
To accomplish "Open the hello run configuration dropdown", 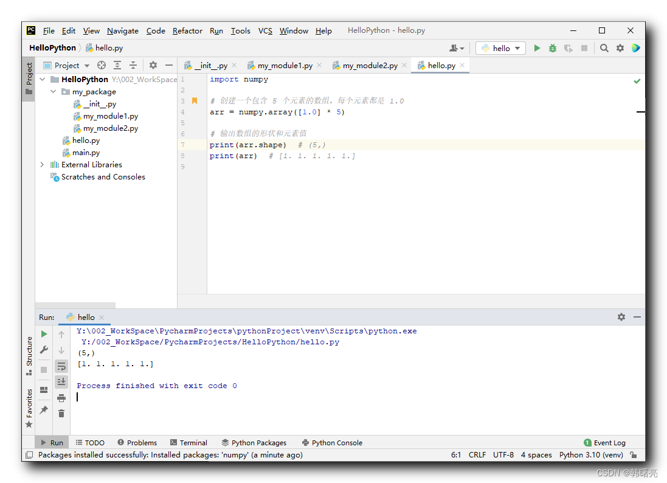I will click(500, 48).
